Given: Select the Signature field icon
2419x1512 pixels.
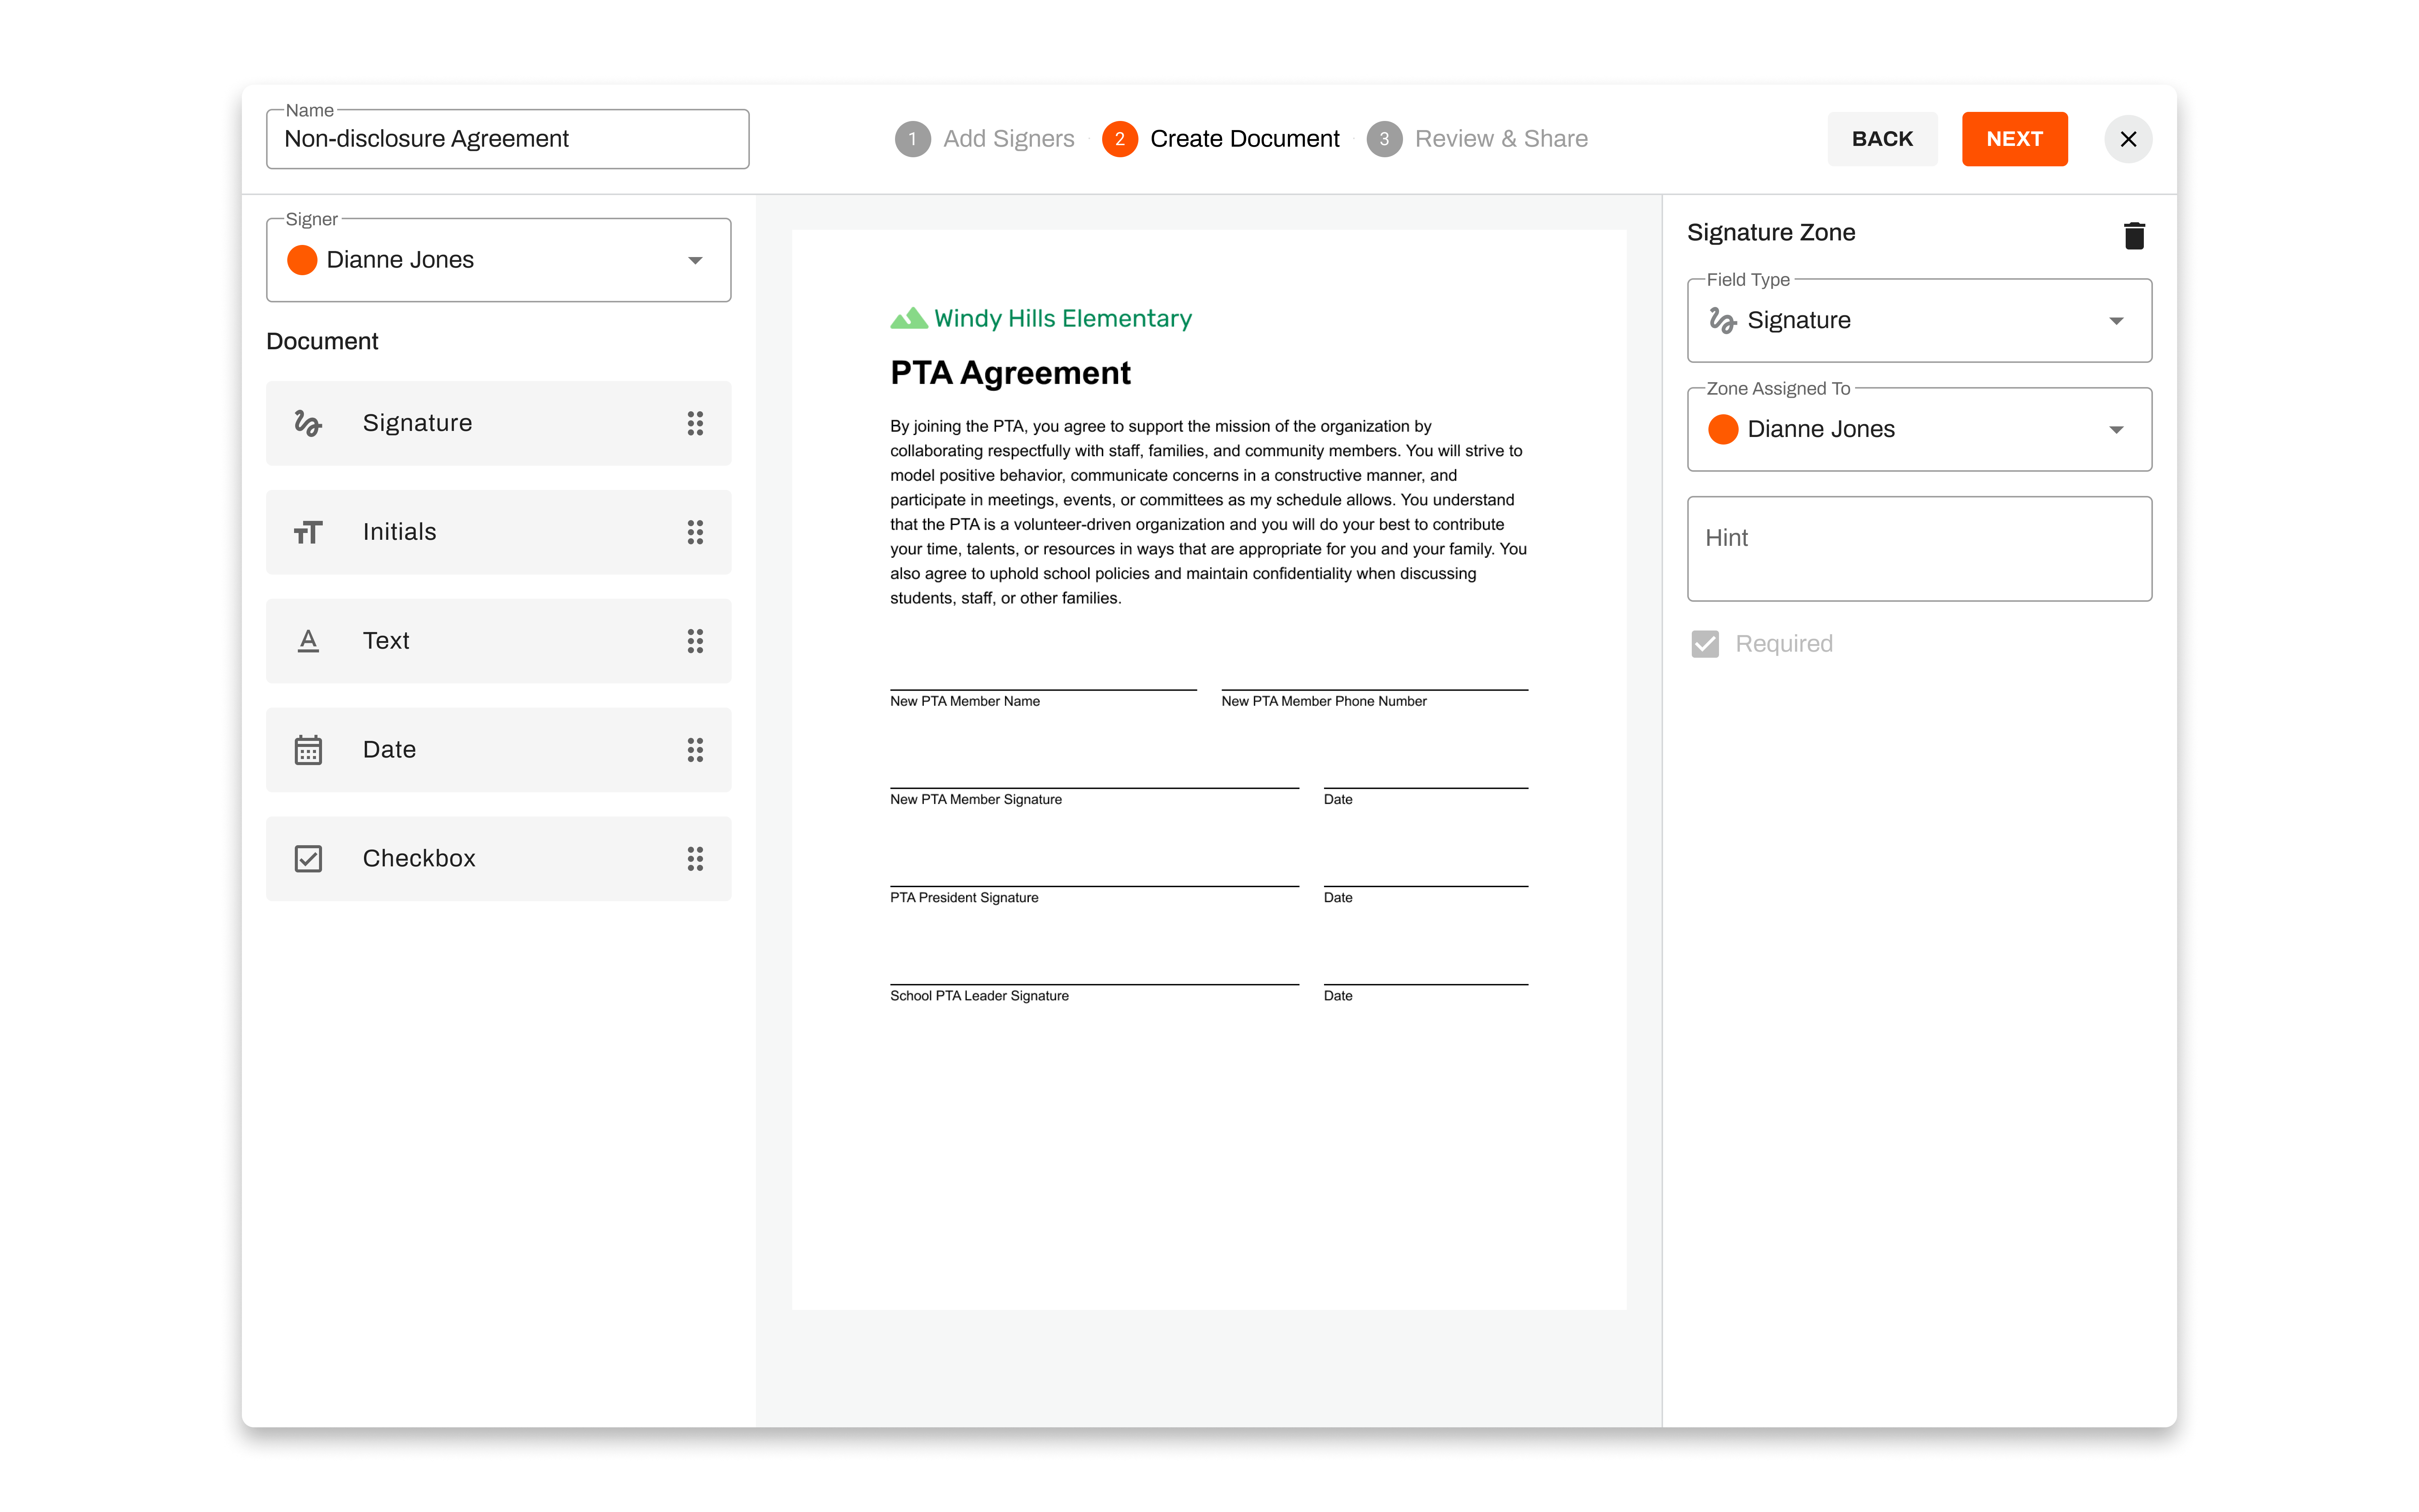Looking at the screenshot, I should coord(308,422).
